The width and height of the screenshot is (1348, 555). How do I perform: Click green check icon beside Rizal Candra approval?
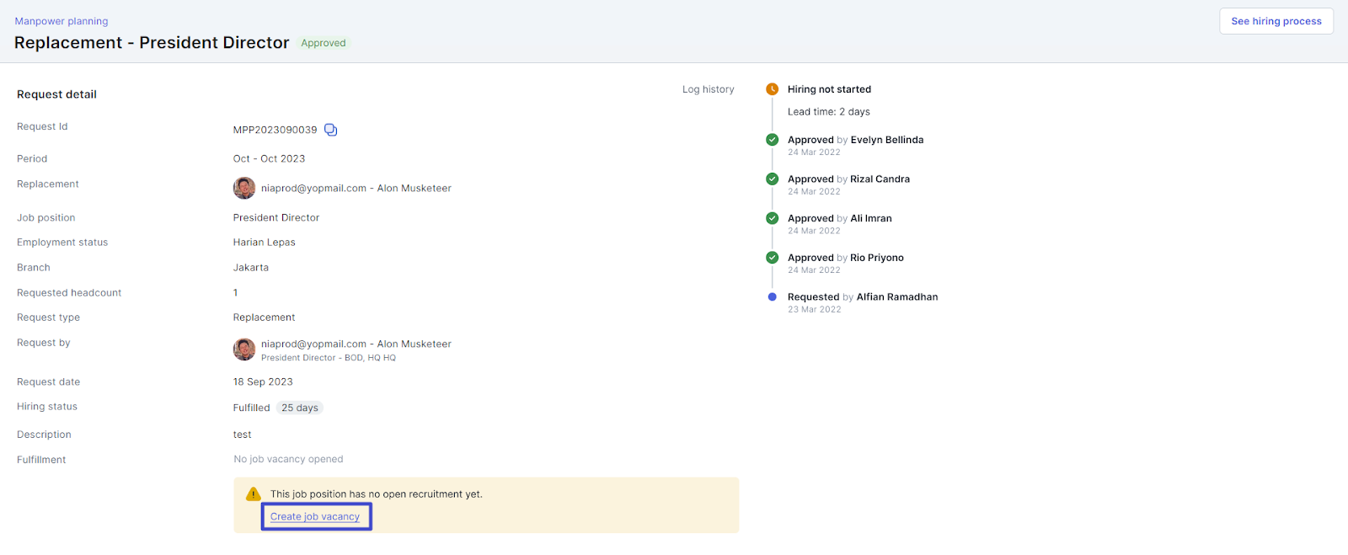point(772,179)
